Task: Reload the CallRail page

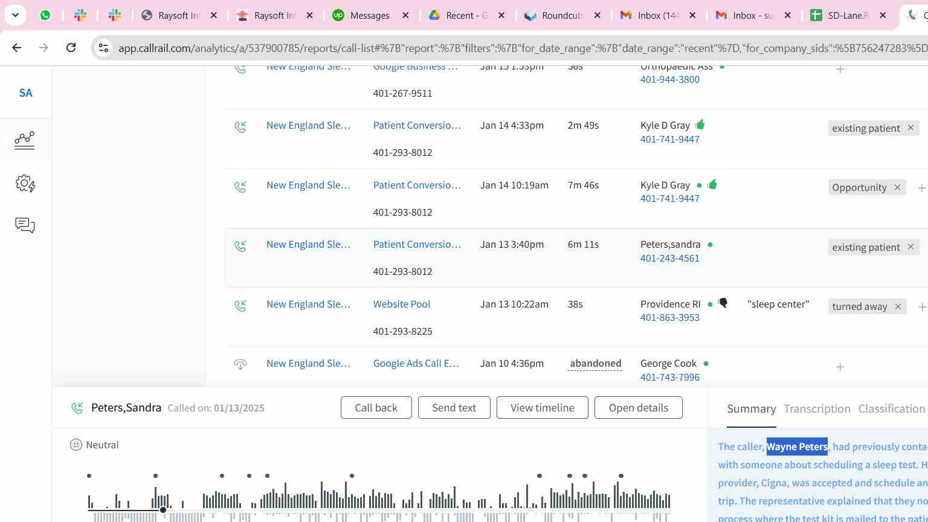Action: (x=71, y=47)
